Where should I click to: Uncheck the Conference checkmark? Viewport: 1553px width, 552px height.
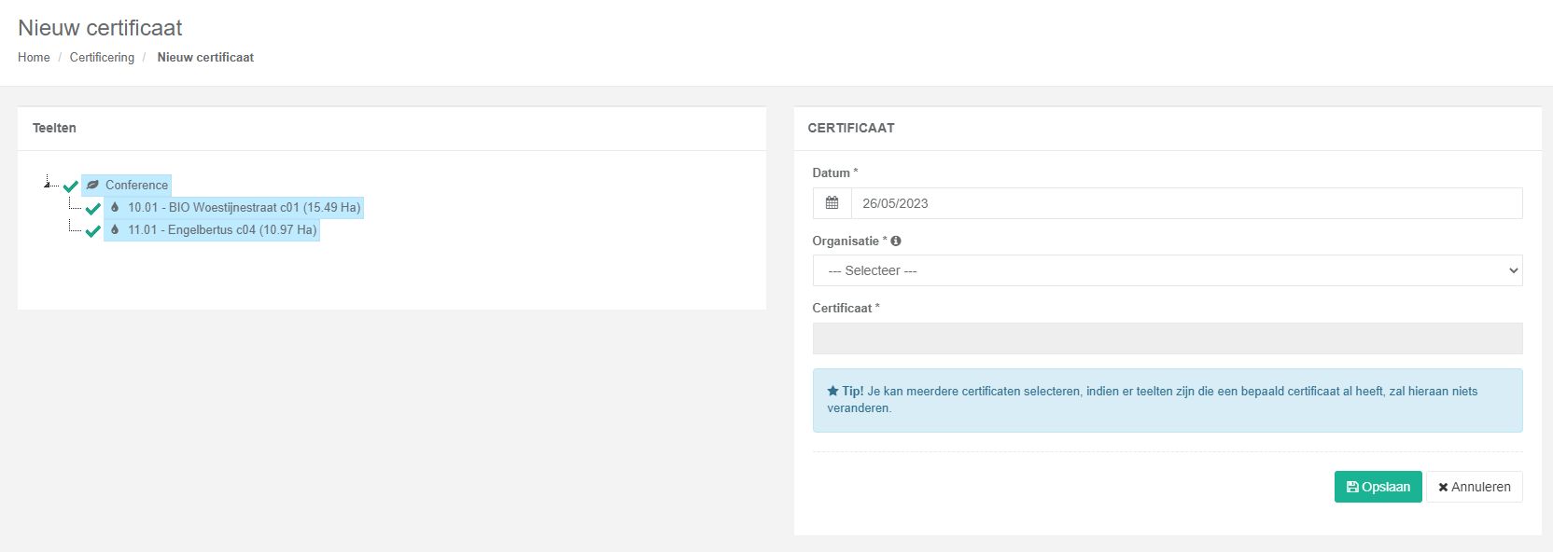[71, 186]
